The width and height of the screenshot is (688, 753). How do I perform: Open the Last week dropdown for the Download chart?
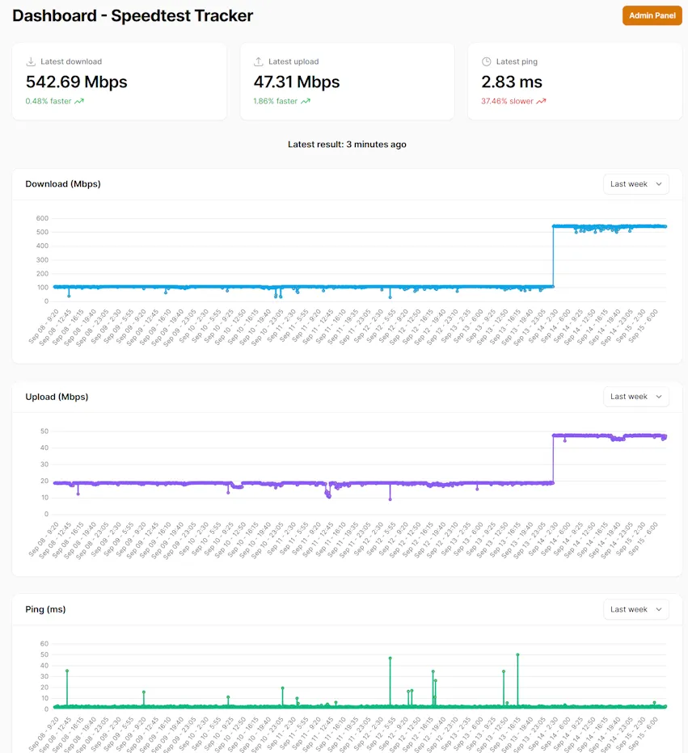pos(635,183)
